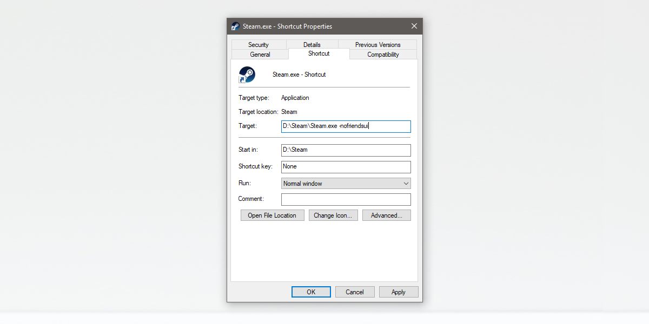649x324 pixels.
Task: Click the Steam icon in title bar
Action: [235, 26]
